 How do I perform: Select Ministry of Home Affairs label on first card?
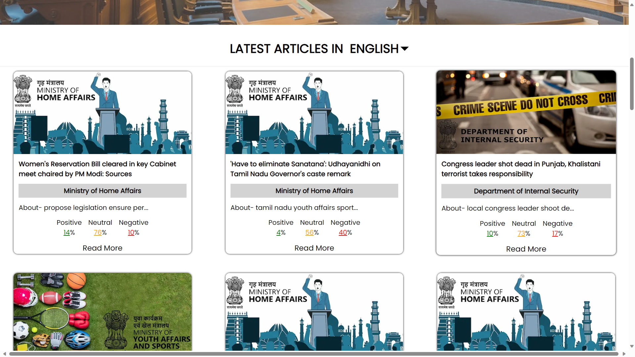(103, 191)
